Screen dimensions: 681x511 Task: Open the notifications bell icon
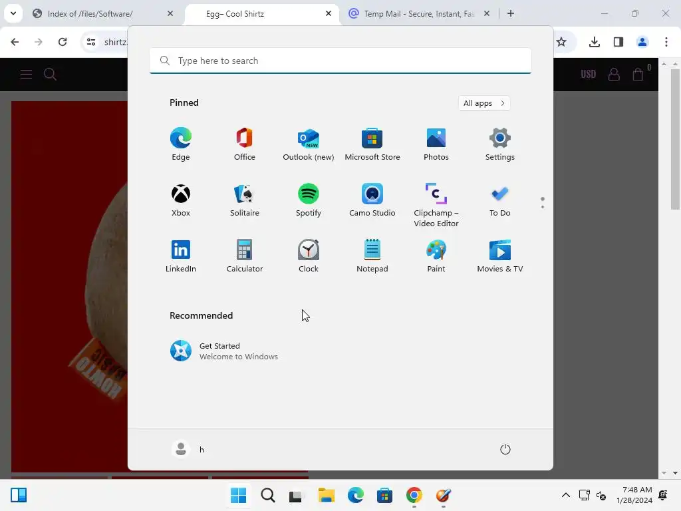tap(663, 495)
